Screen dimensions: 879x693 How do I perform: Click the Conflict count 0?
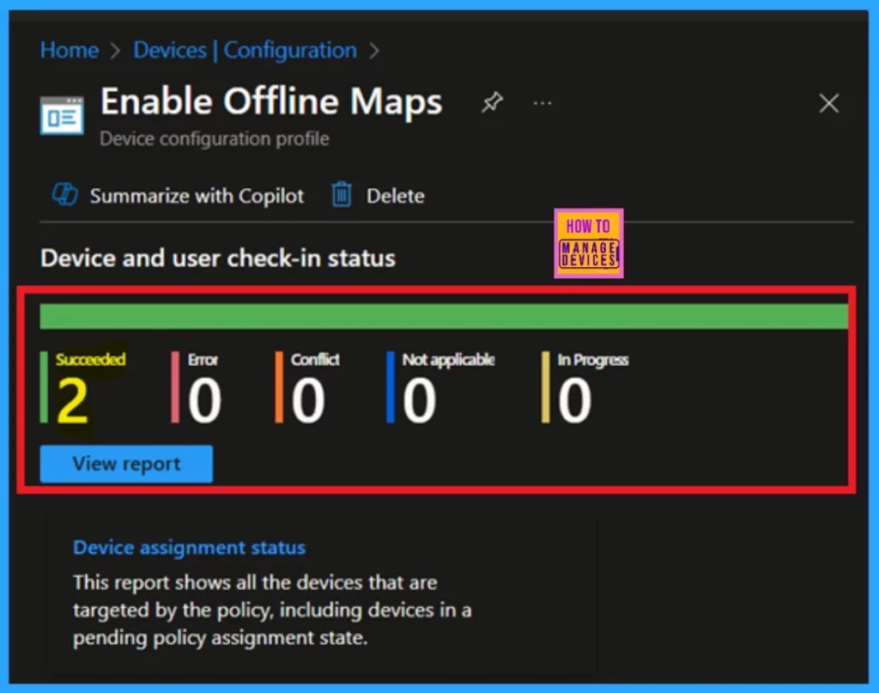(308, 400)
